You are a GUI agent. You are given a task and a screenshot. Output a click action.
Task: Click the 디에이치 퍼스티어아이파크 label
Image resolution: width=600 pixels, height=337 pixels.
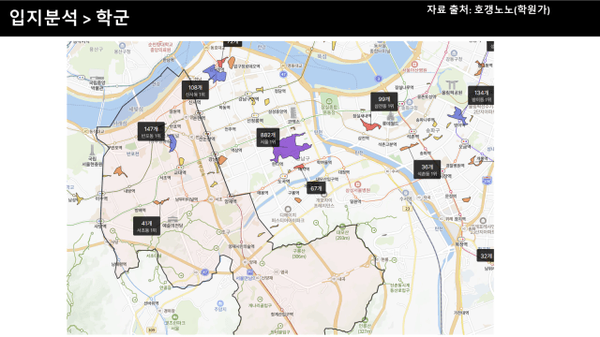(x=288, y=218)
